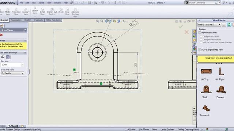This screenshot has height=131, width=234.
Task: Open the Help menu
Action: click(66, 3)
